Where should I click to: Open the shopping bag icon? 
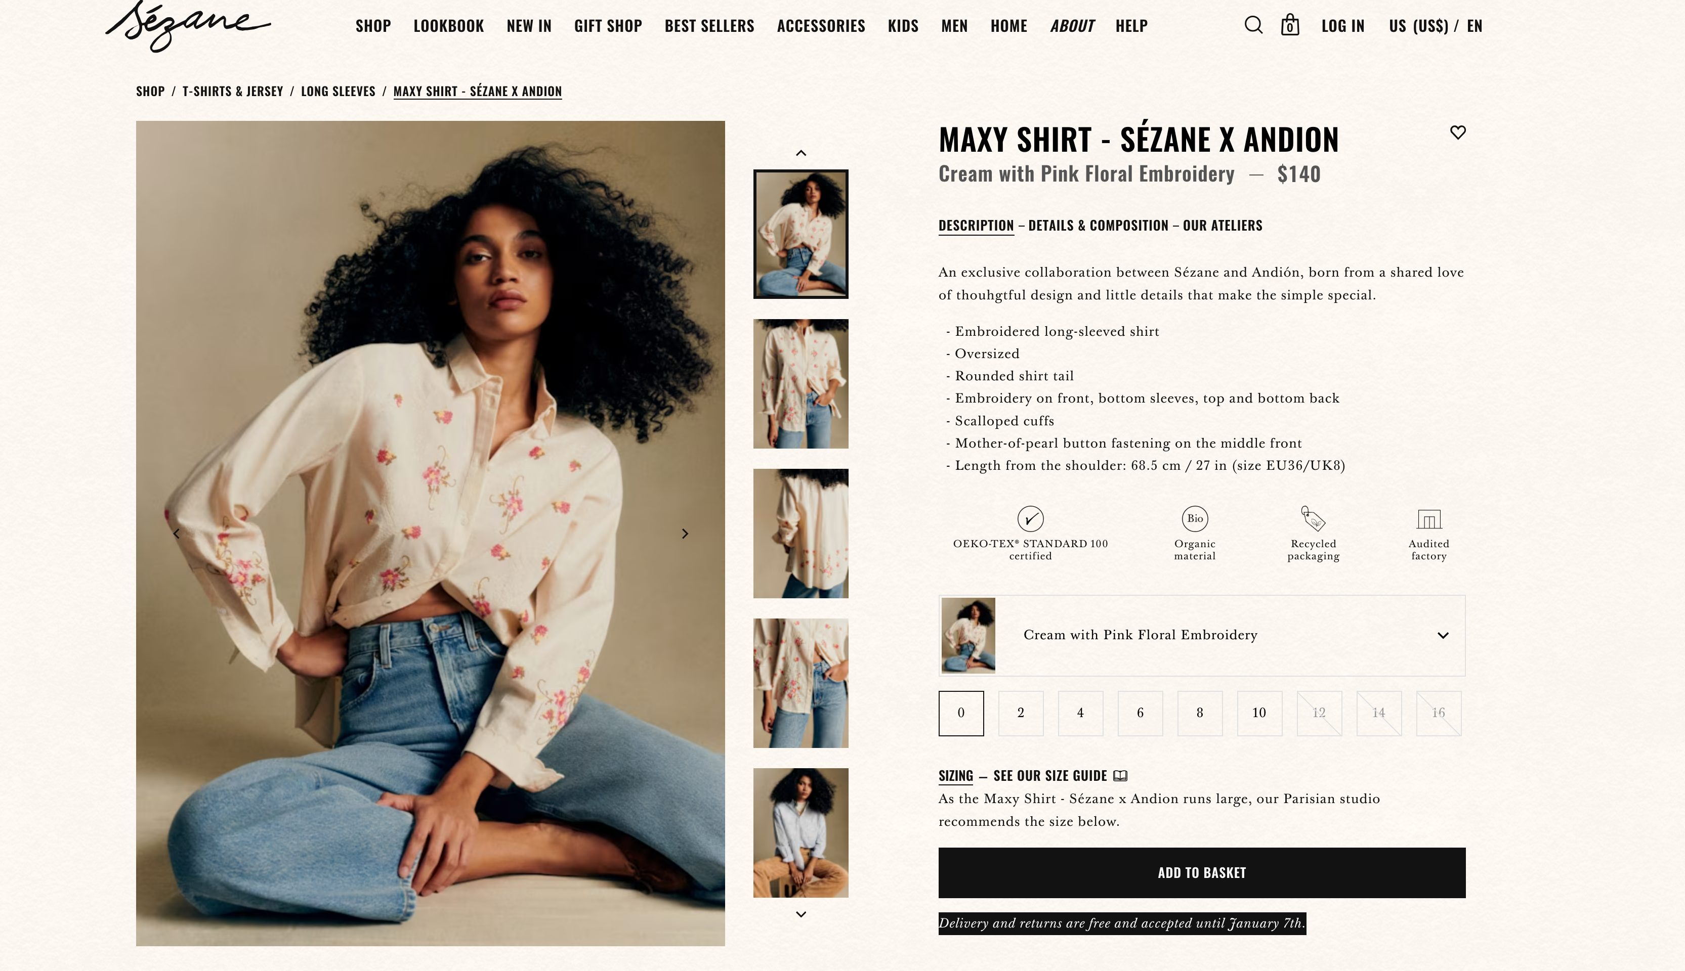coord(1289,25)
